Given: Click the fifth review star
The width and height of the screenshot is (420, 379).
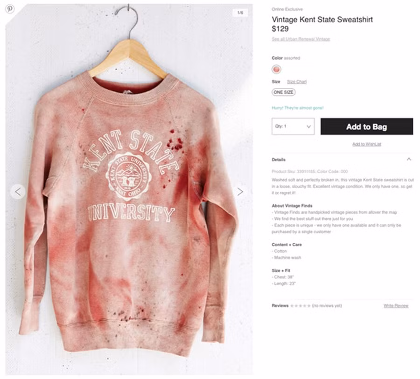Looking at the screenshot, I should click(309, 306).
